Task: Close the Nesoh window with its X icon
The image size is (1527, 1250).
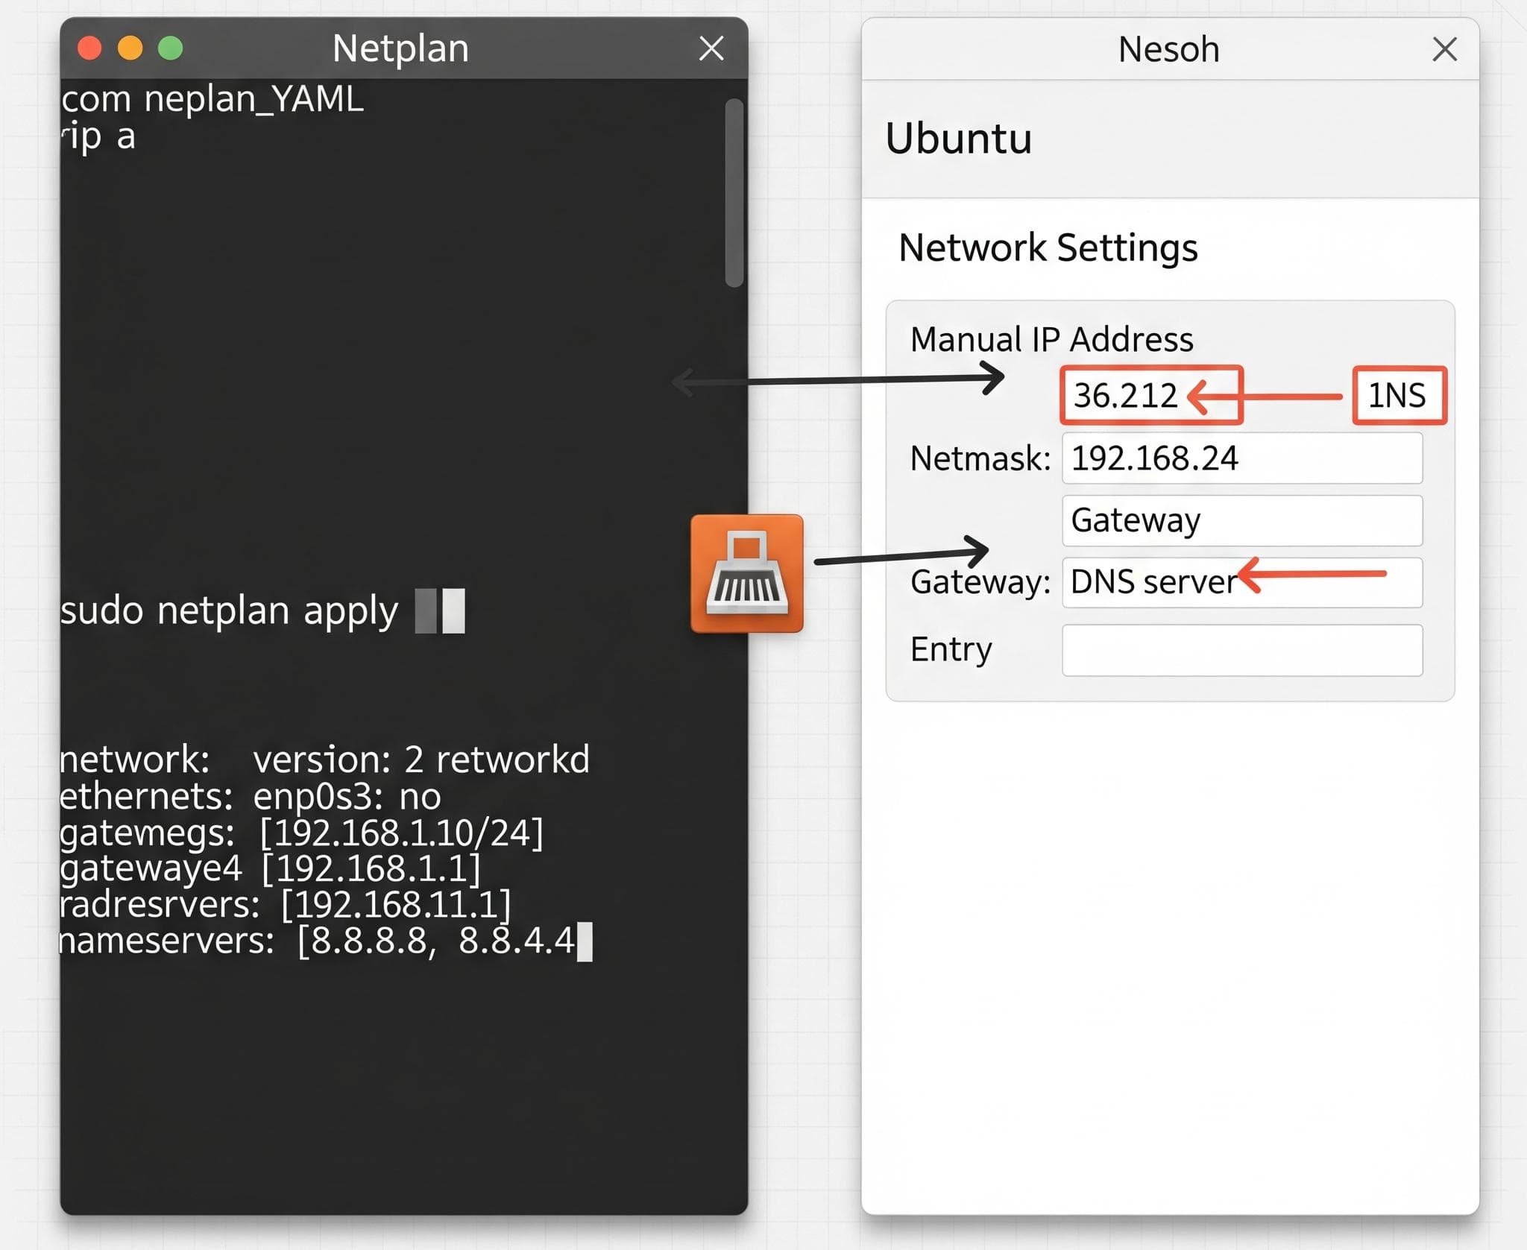Action: coord(1444,50)
